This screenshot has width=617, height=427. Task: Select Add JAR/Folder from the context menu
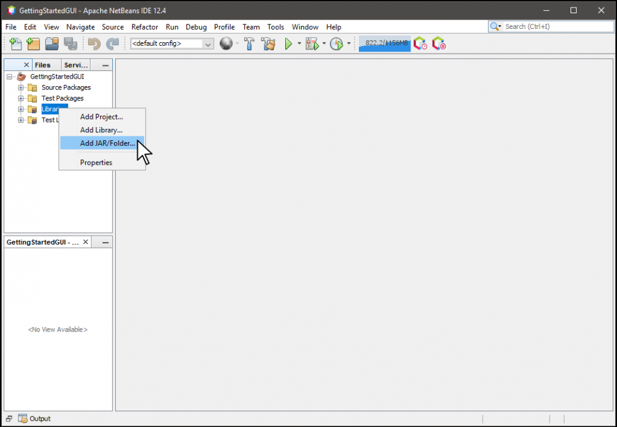tap(108, 143)
